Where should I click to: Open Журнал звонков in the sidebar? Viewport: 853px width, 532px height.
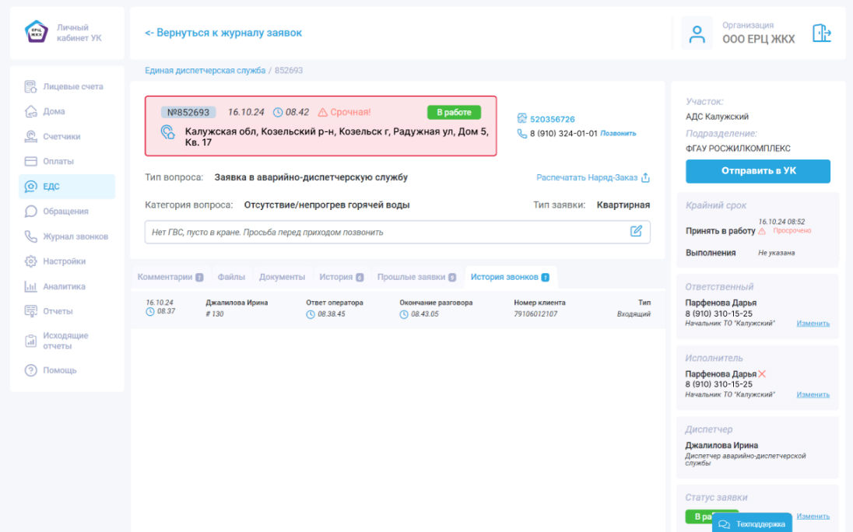75,236
